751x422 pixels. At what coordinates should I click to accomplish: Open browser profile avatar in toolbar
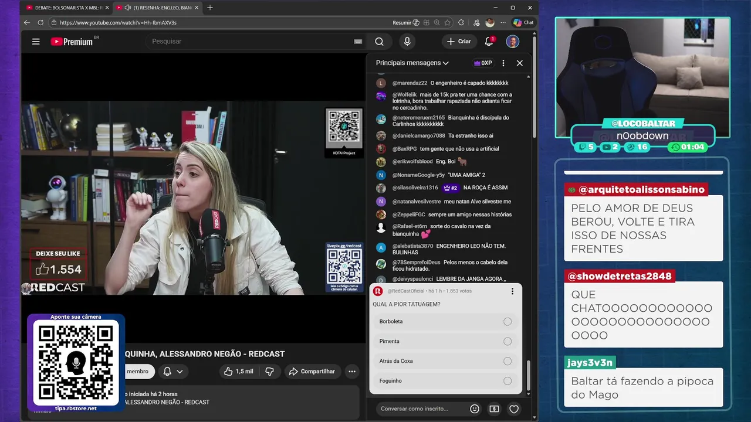[490, 22]
